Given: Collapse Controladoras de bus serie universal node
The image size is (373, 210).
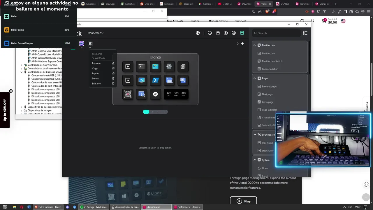Looking at the screenshot, I should 21,72.
